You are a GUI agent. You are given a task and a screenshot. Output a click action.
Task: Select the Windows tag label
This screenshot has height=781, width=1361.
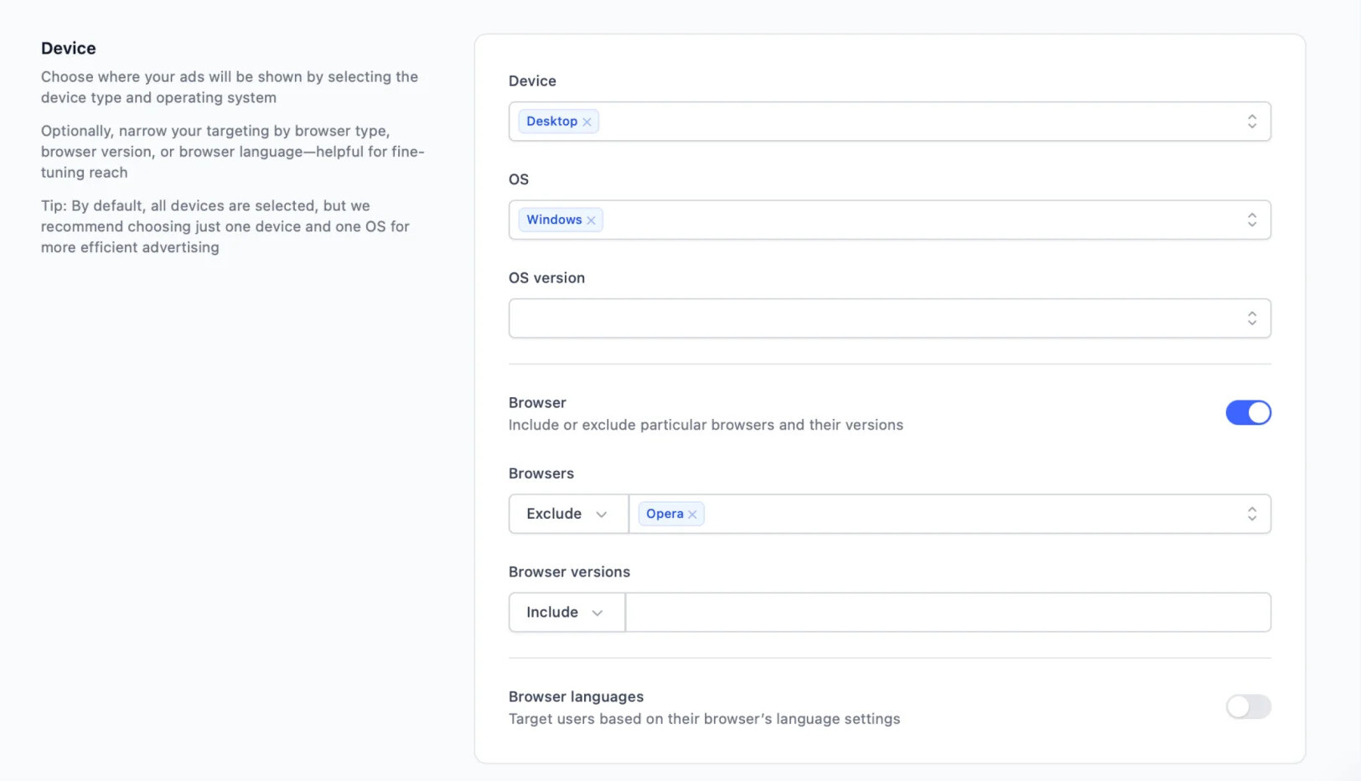[554, 220]
